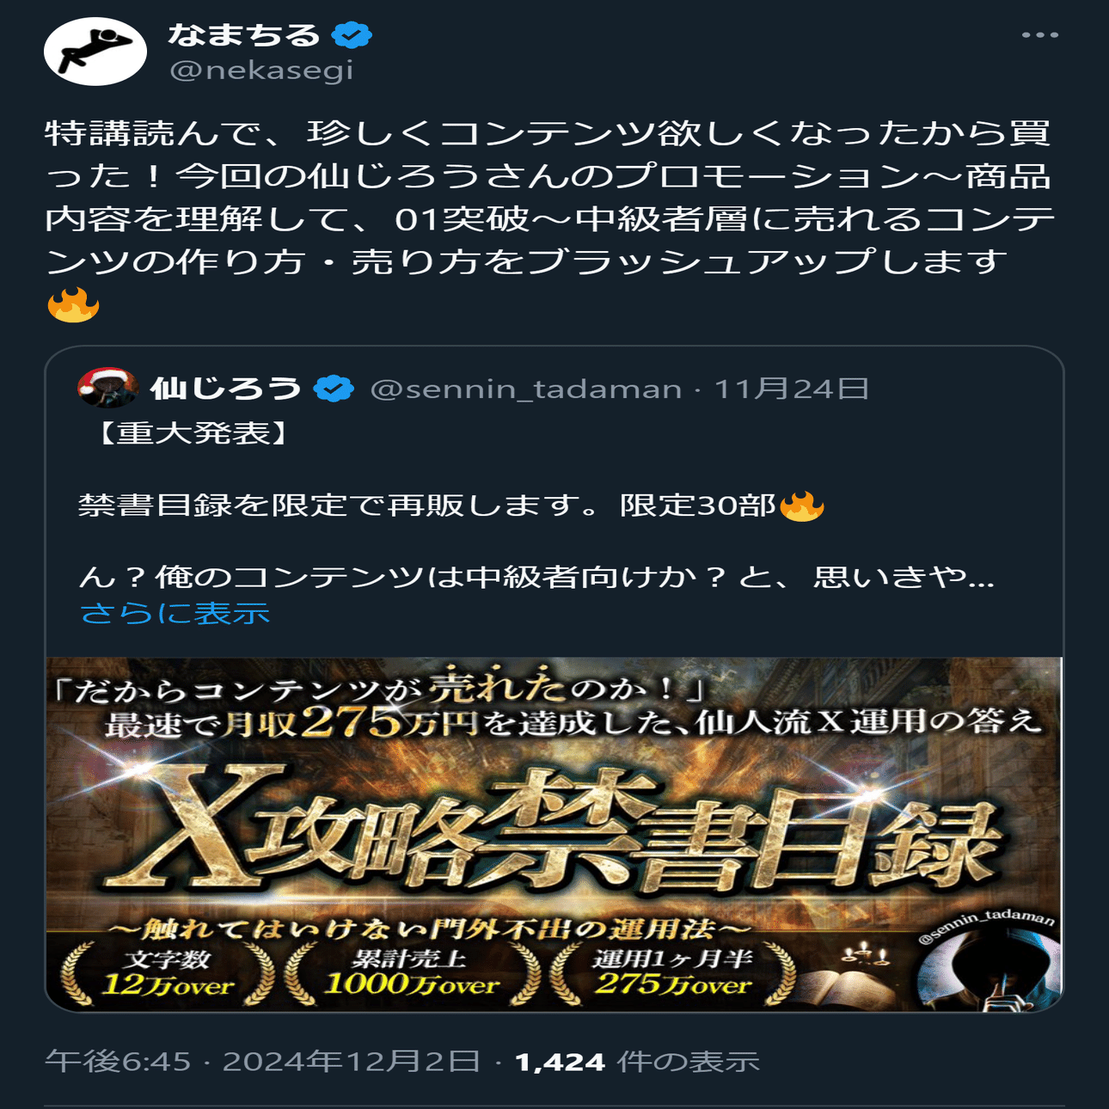Click the 1,424 件の表示 view count
This screenshot has width=1109, height=1109.
pos(637,1062)
